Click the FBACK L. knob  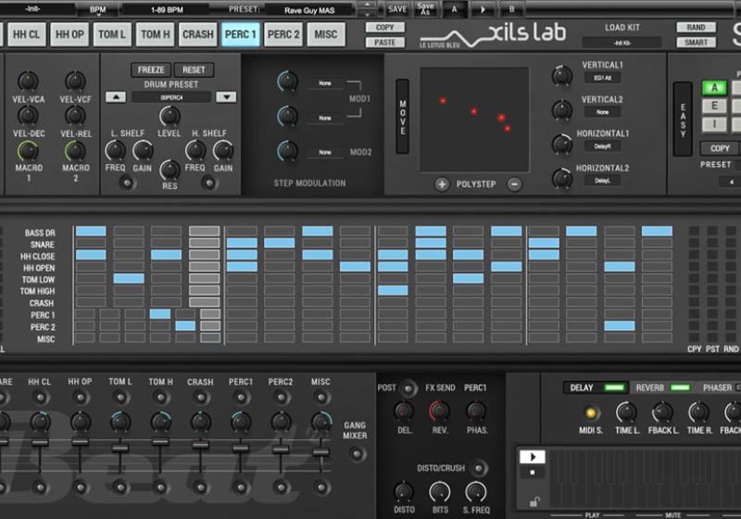662,412
